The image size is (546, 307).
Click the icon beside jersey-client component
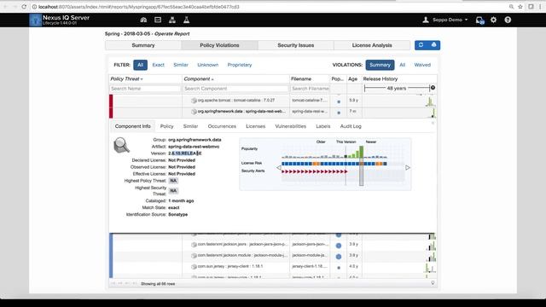pos(194,267)
